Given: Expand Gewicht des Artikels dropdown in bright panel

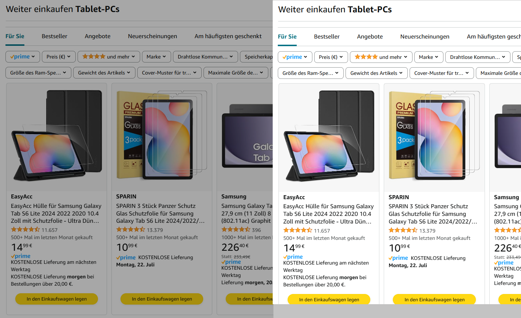Looking at the screenshot, I should 376,73.
